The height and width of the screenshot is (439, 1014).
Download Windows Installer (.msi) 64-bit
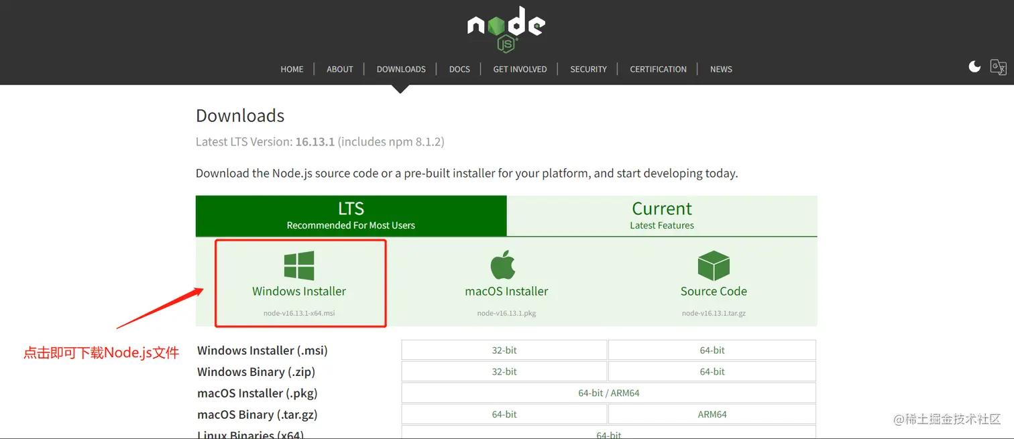pos(712,350)
